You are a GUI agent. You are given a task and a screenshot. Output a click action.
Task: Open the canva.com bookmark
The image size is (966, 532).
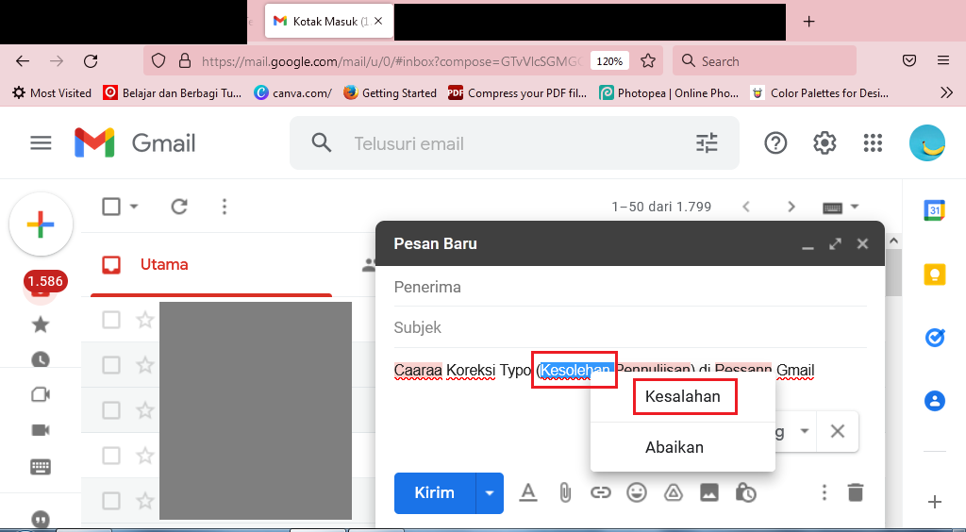tap(292, 93)
